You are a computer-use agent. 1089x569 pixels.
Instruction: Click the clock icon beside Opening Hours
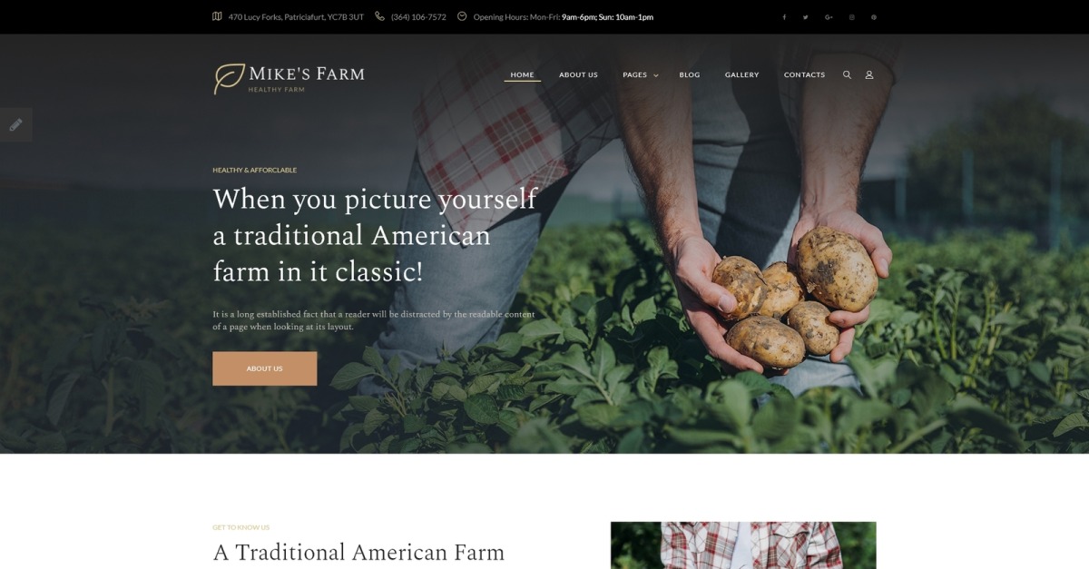pyautogui.click(x=462, y=16)
